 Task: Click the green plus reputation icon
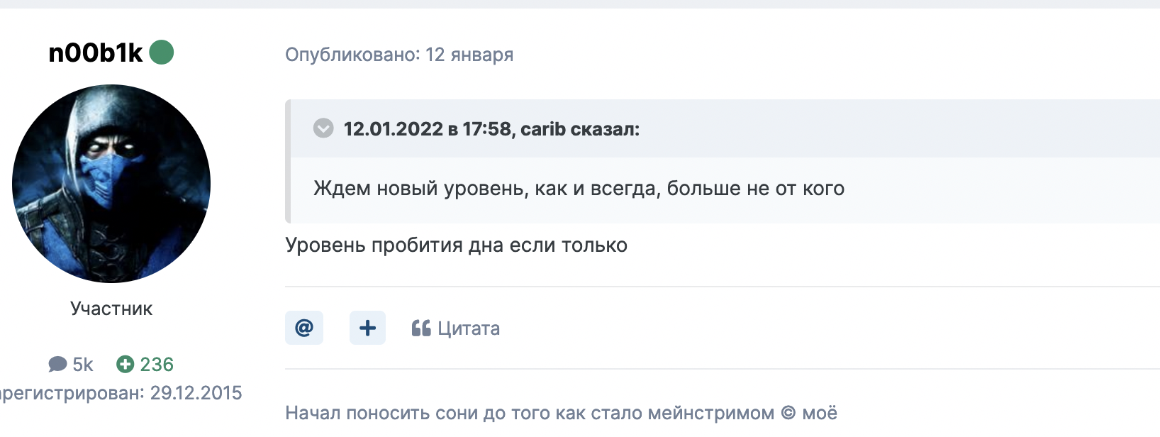coord(125,365)
